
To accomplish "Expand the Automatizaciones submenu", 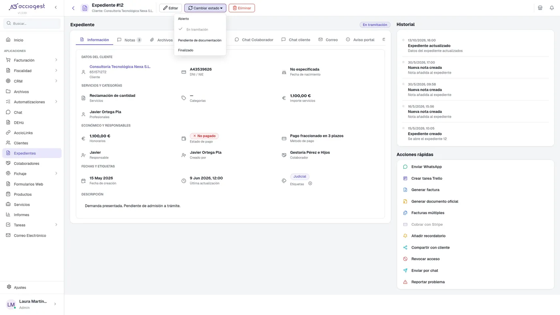I will tap(56, 102).
